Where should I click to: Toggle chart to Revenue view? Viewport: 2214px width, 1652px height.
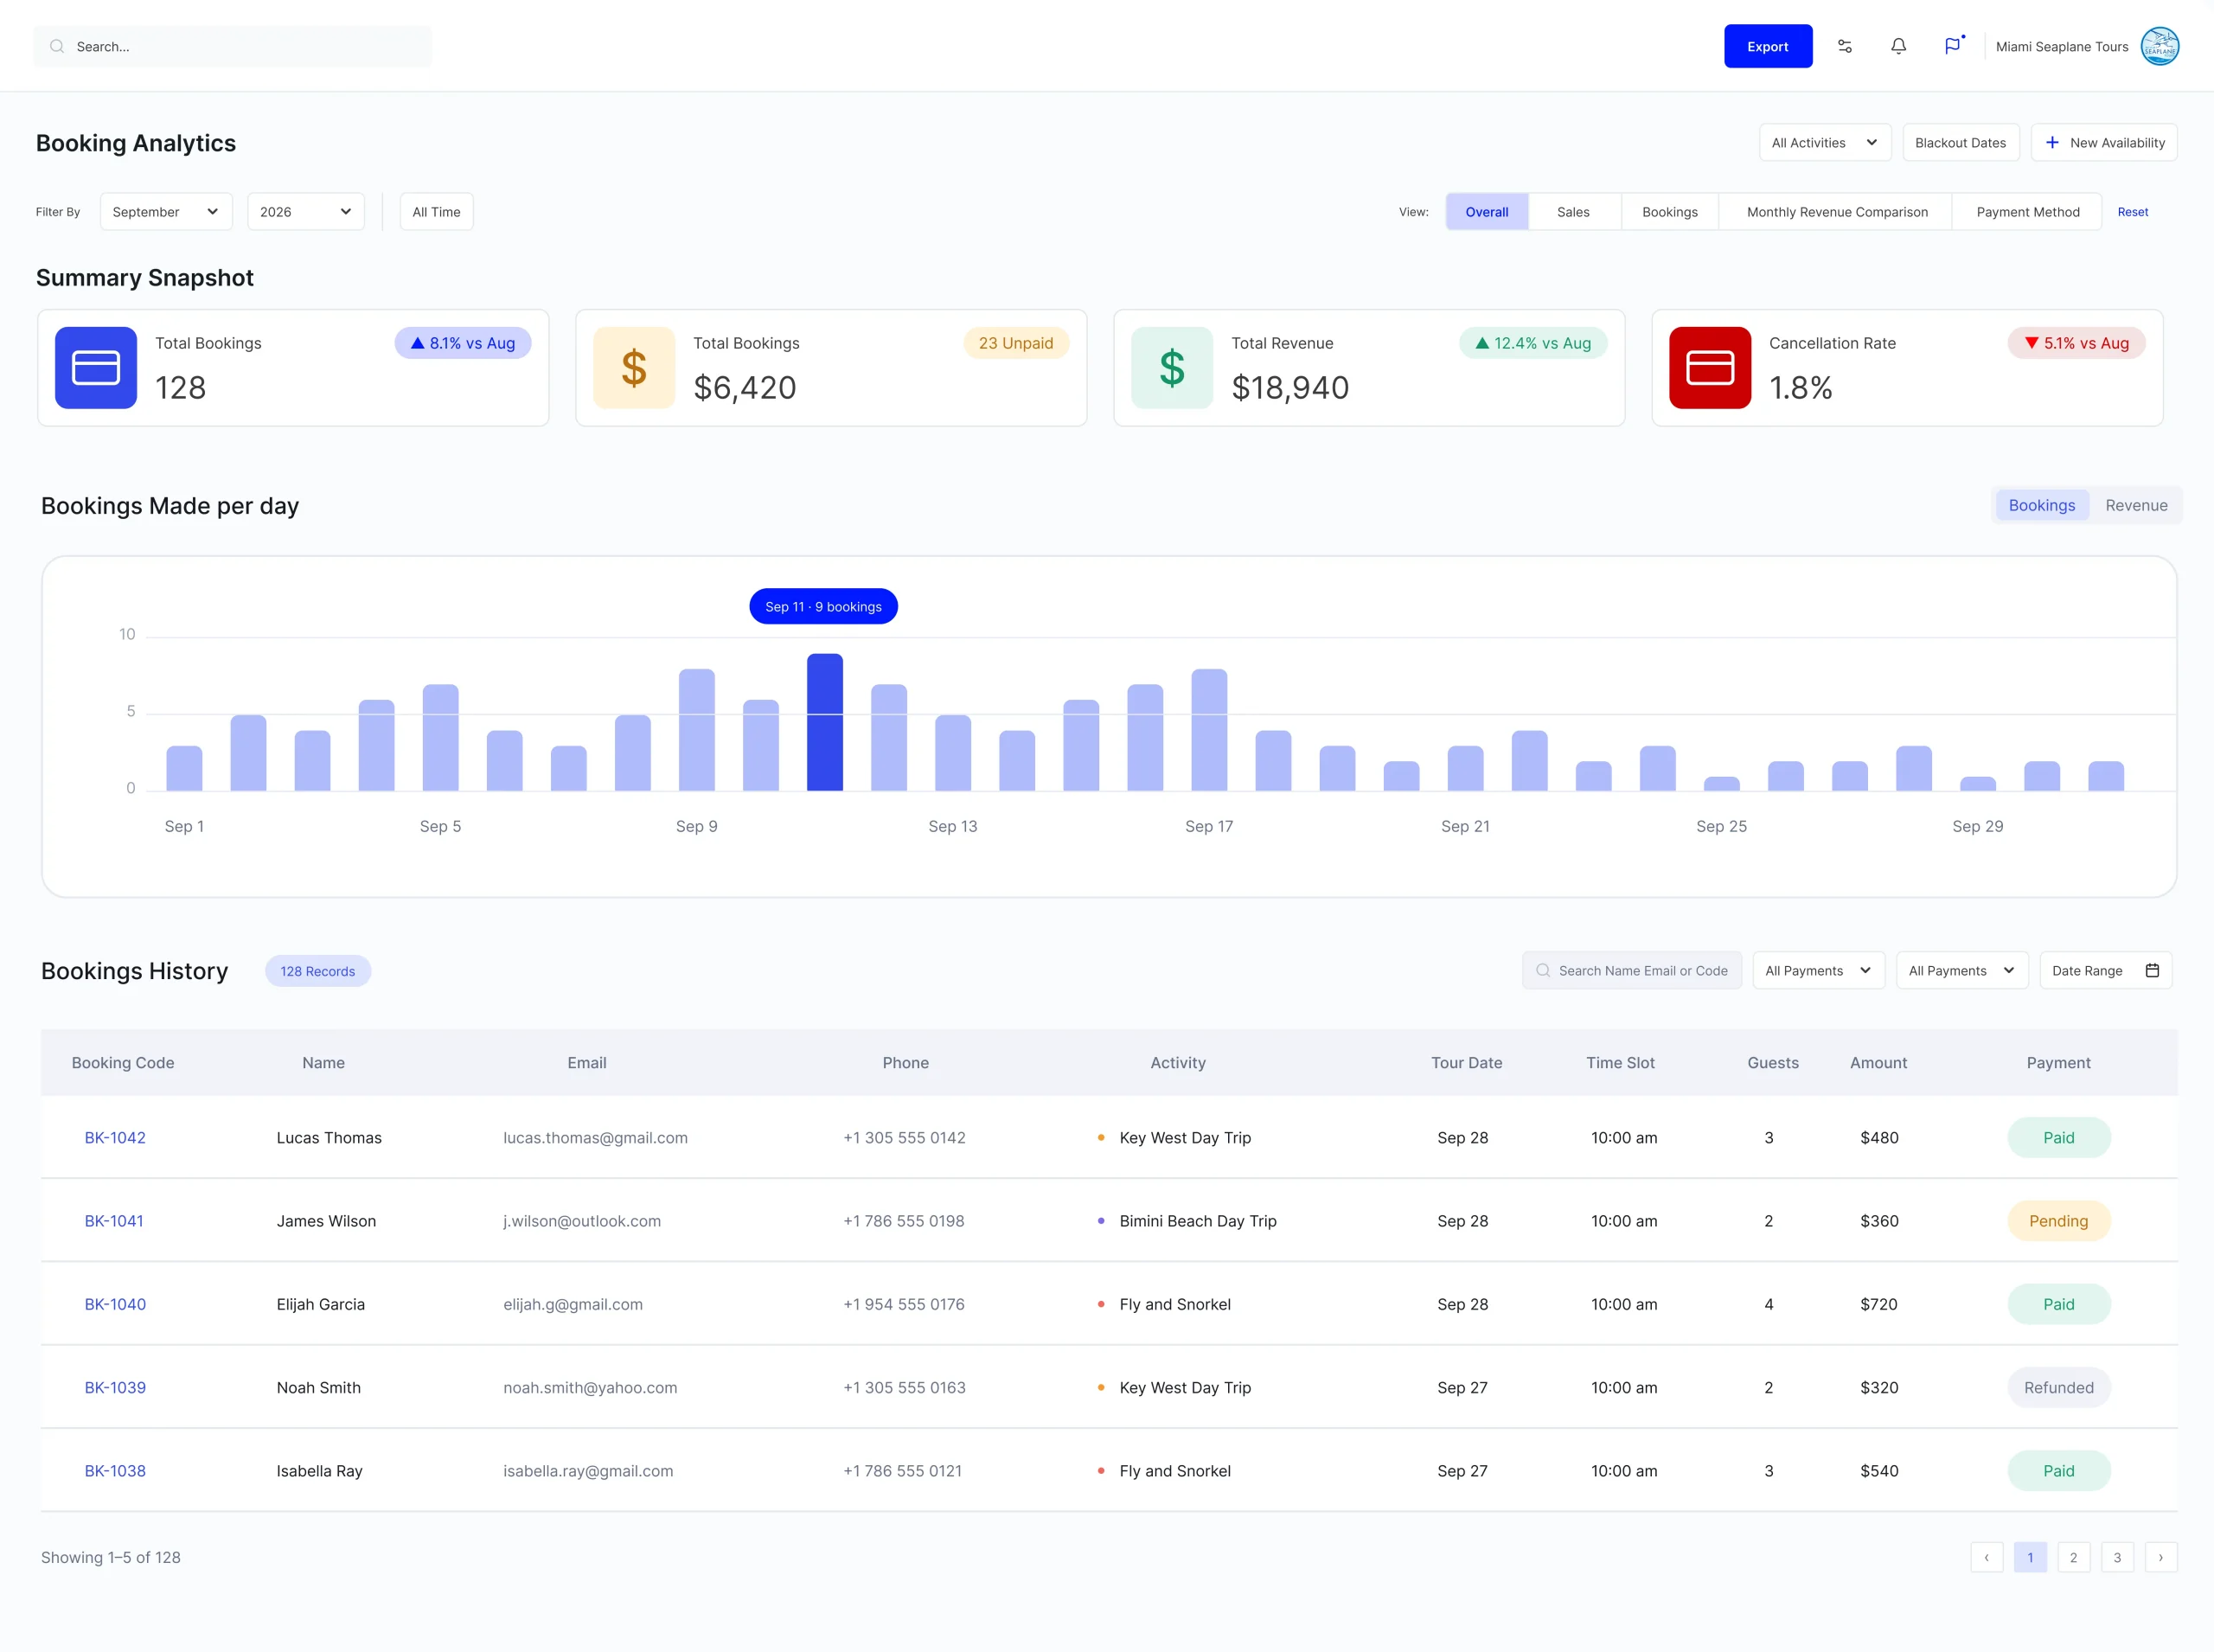tap(2136, 505)
